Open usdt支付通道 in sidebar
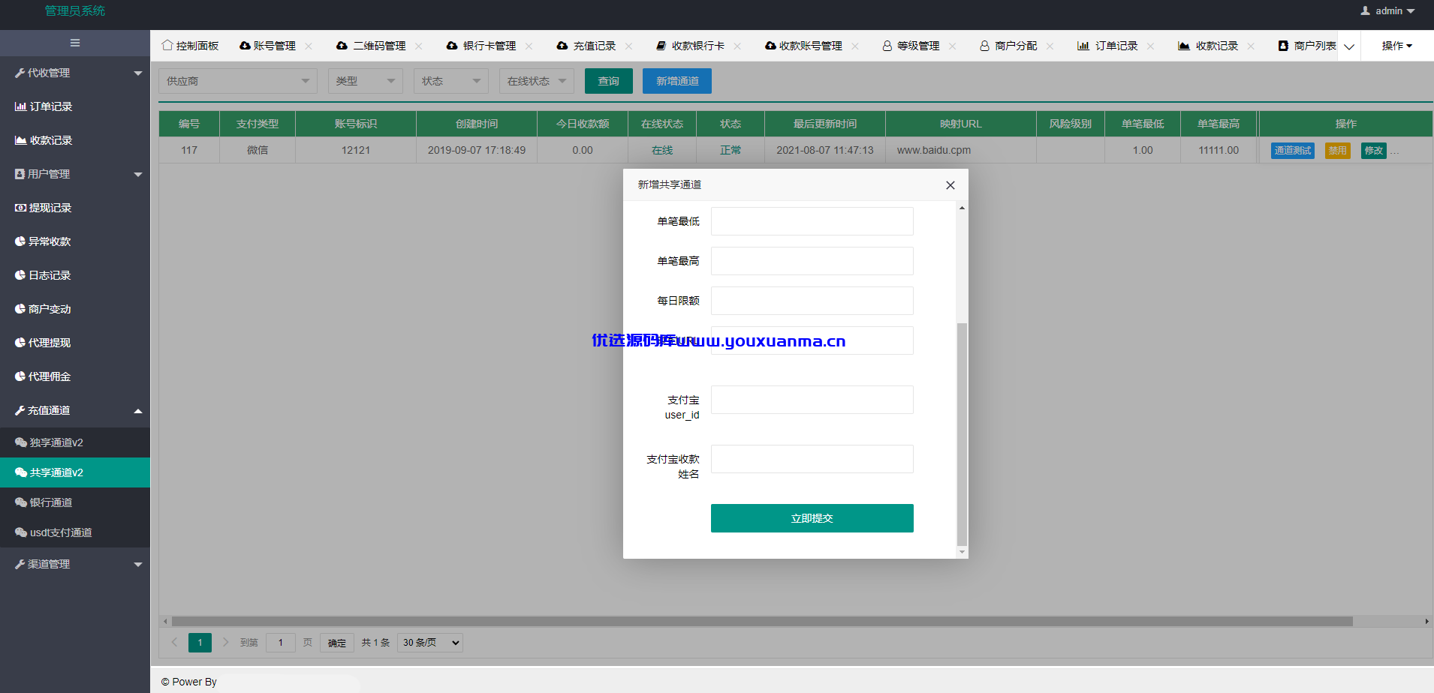This screenshot has width=1434, height=693. pyautogui.click(x=75, y=532)
